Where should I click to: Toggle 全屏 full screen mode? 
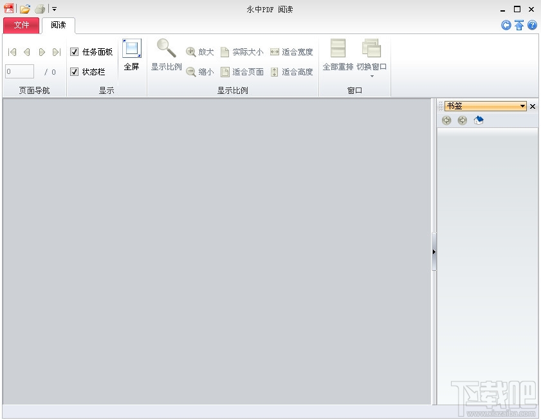[x=131, y=57]
